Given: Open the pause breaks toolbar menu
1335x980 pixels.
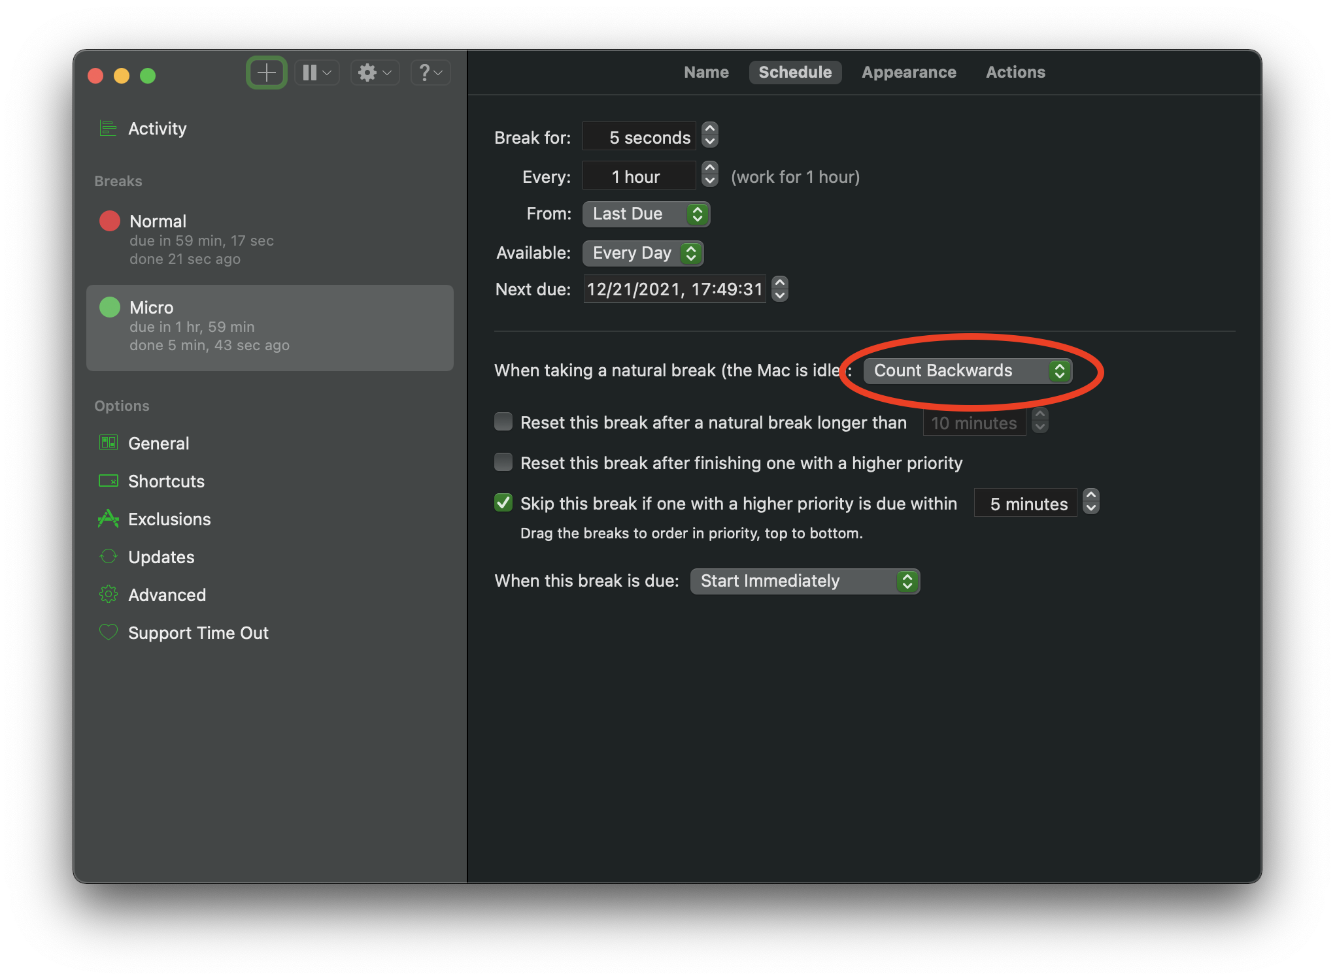Looking at the screenshot, I should (x=317, y=73).
